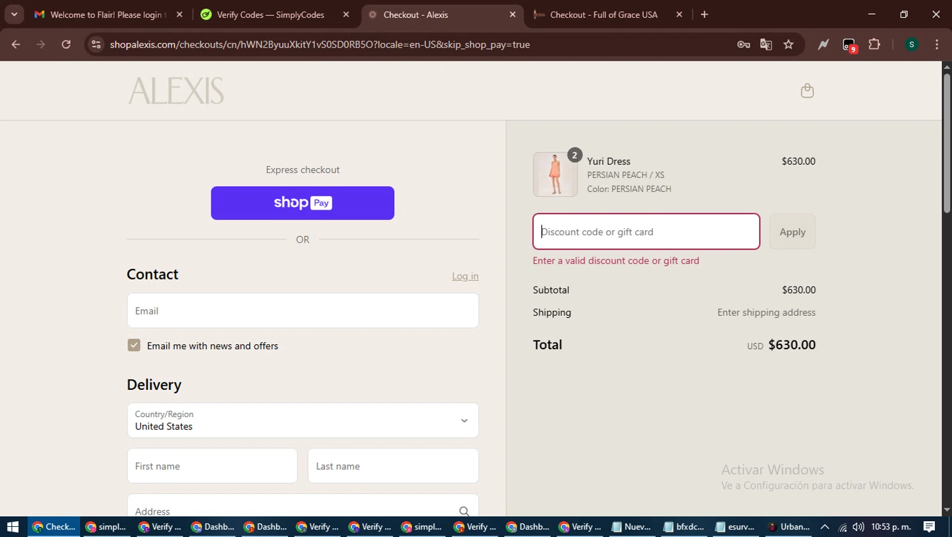952x537 pixels.
Task: Click the Last name field
Action: [393, 466]
